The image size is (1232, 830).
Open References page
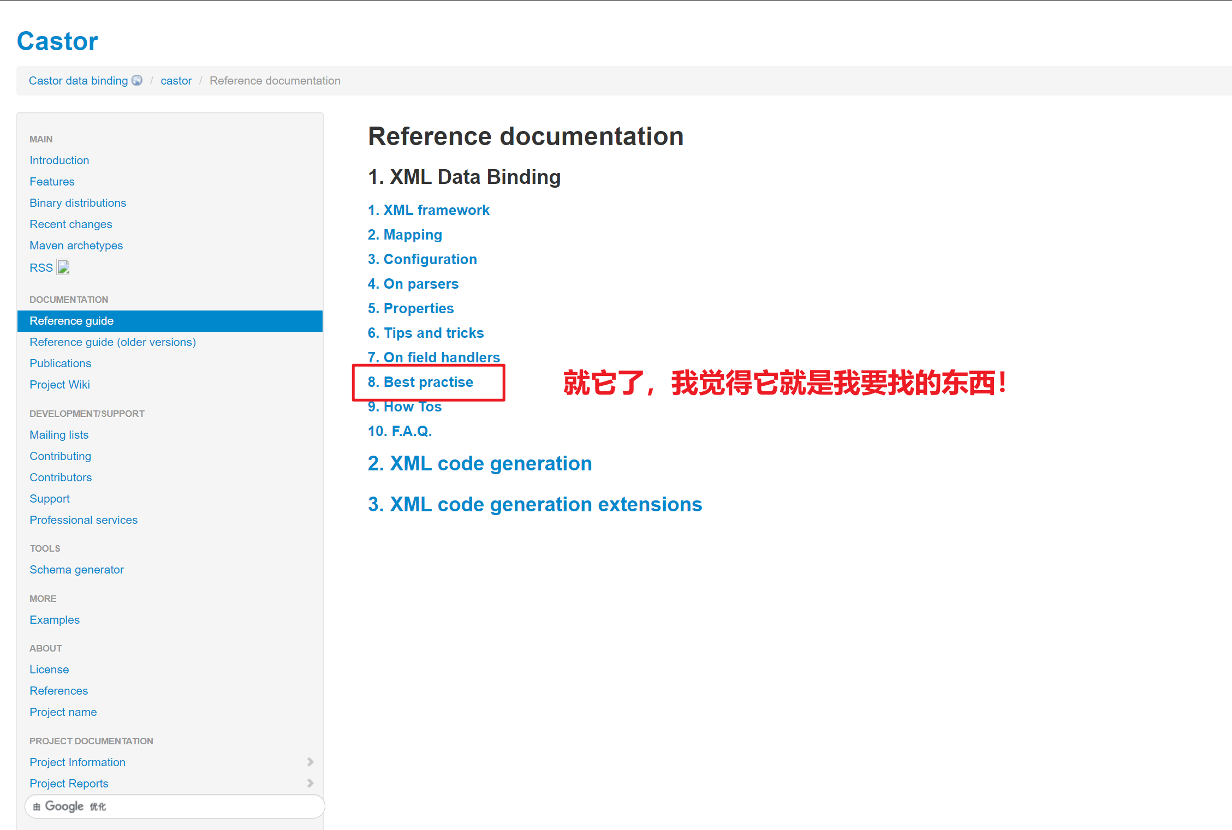58,691
